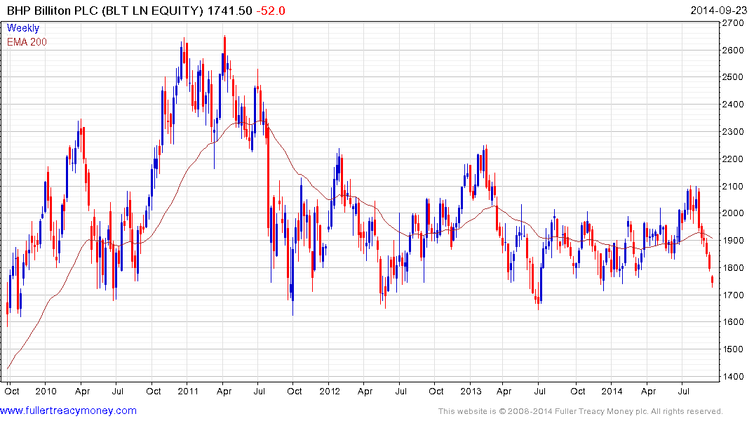Click the 1700 price axis label

click(x=734, y=295)
